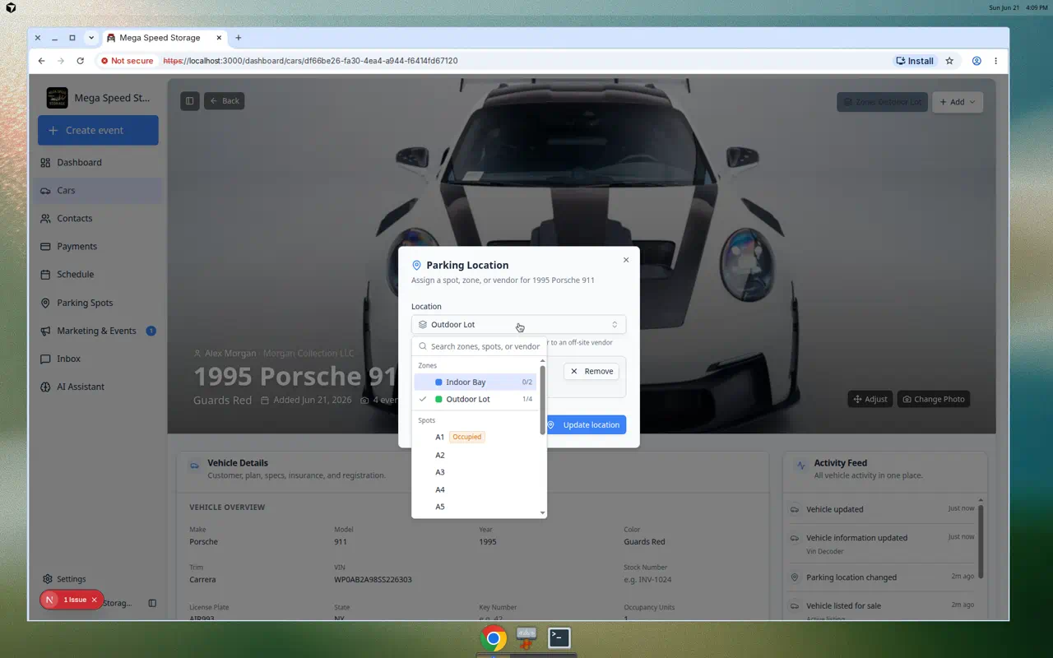1053x658 pixels.
Task: Choose spot A5 from the list
Action: pos(475,507)
